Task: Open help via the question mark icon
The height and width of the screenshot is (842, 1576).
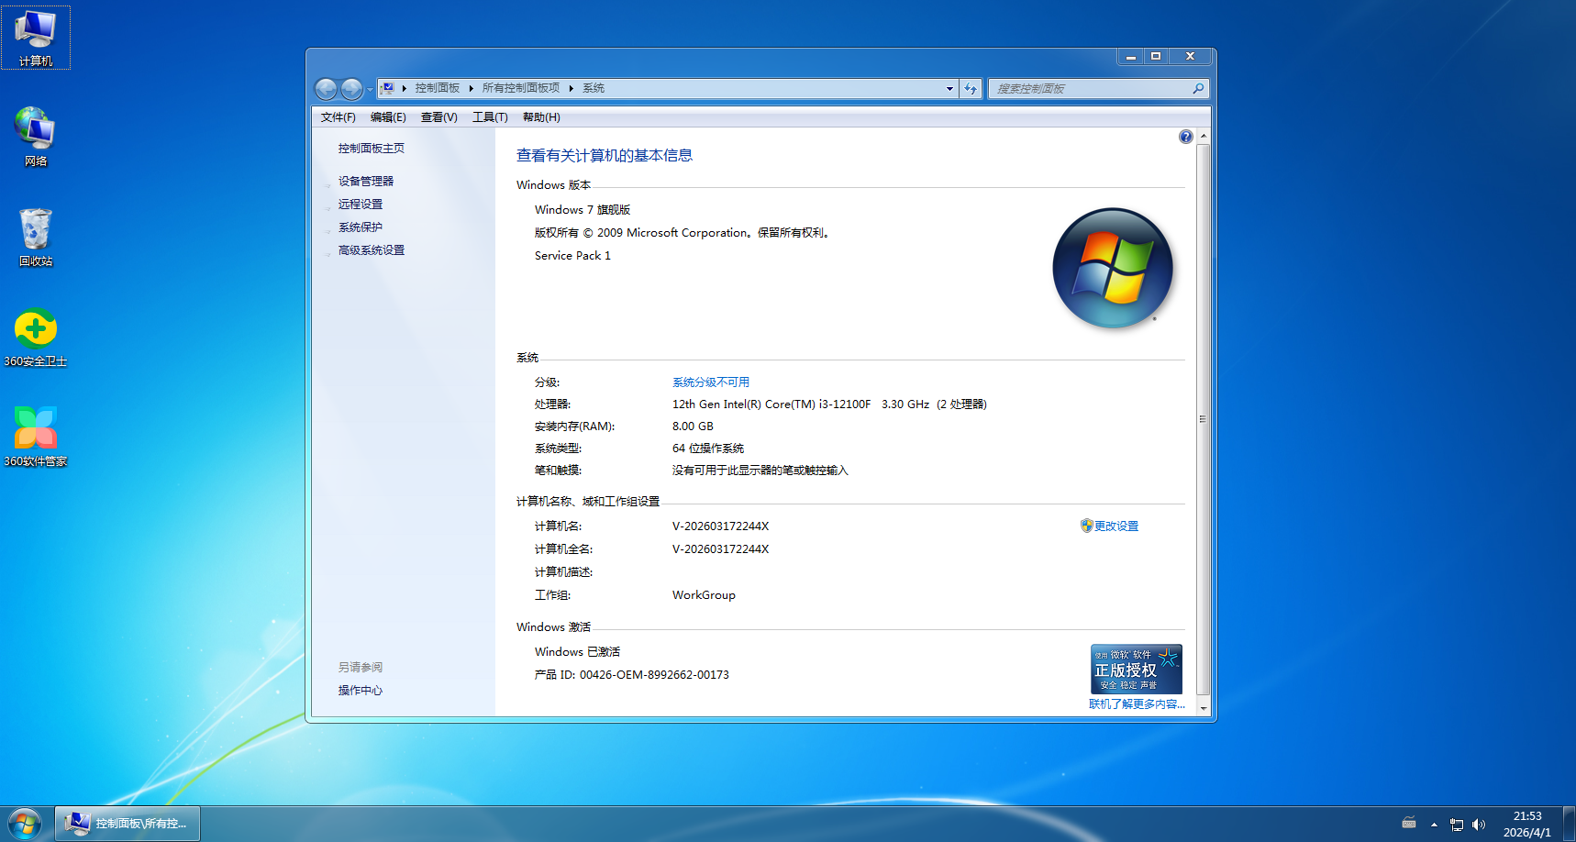Action: coord(1185,136)
